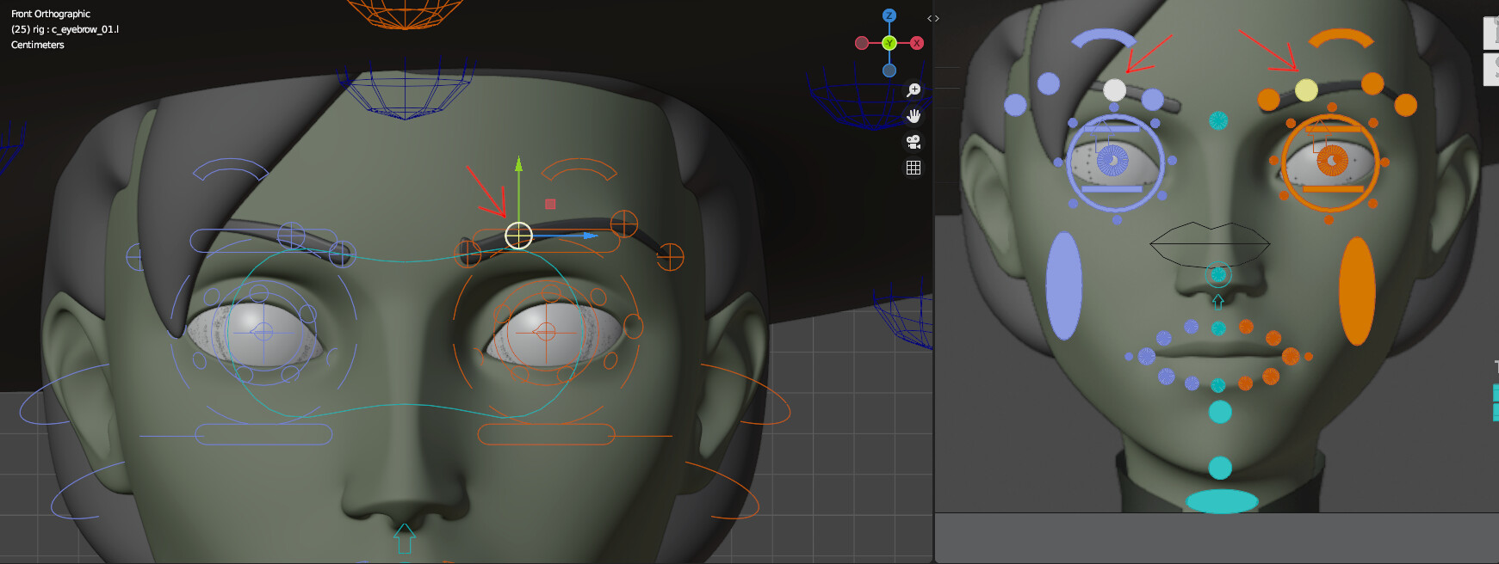Viewport: 1499px width, 564px height.
Task: Click the red X axis on navigation gizmo
Action: [917, 43]
